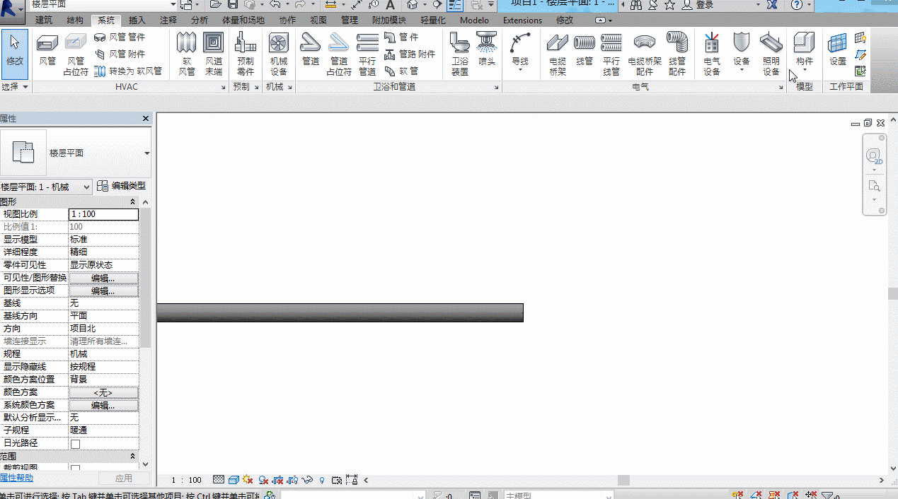Select the 机械设备 mechanical equipment tool

tap(279, 55)
